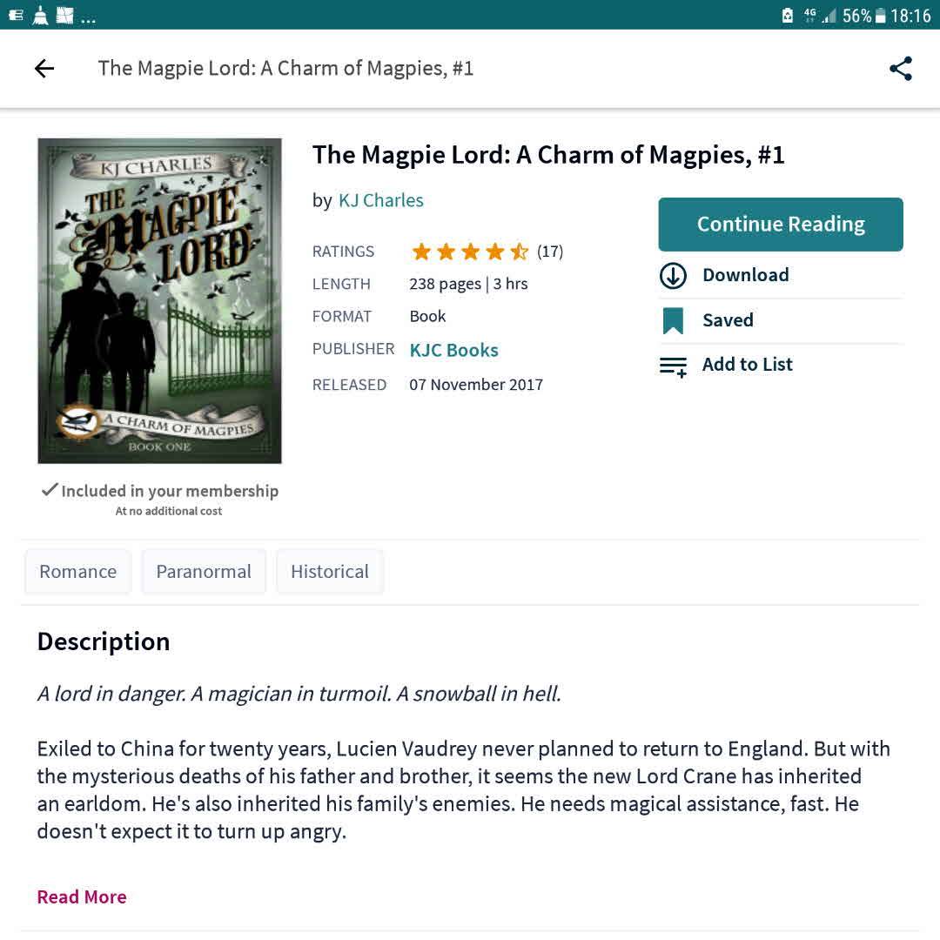This screenshot has width=940, height=940.
Task: Tap the share icon
Action: (x=901, y=69)
